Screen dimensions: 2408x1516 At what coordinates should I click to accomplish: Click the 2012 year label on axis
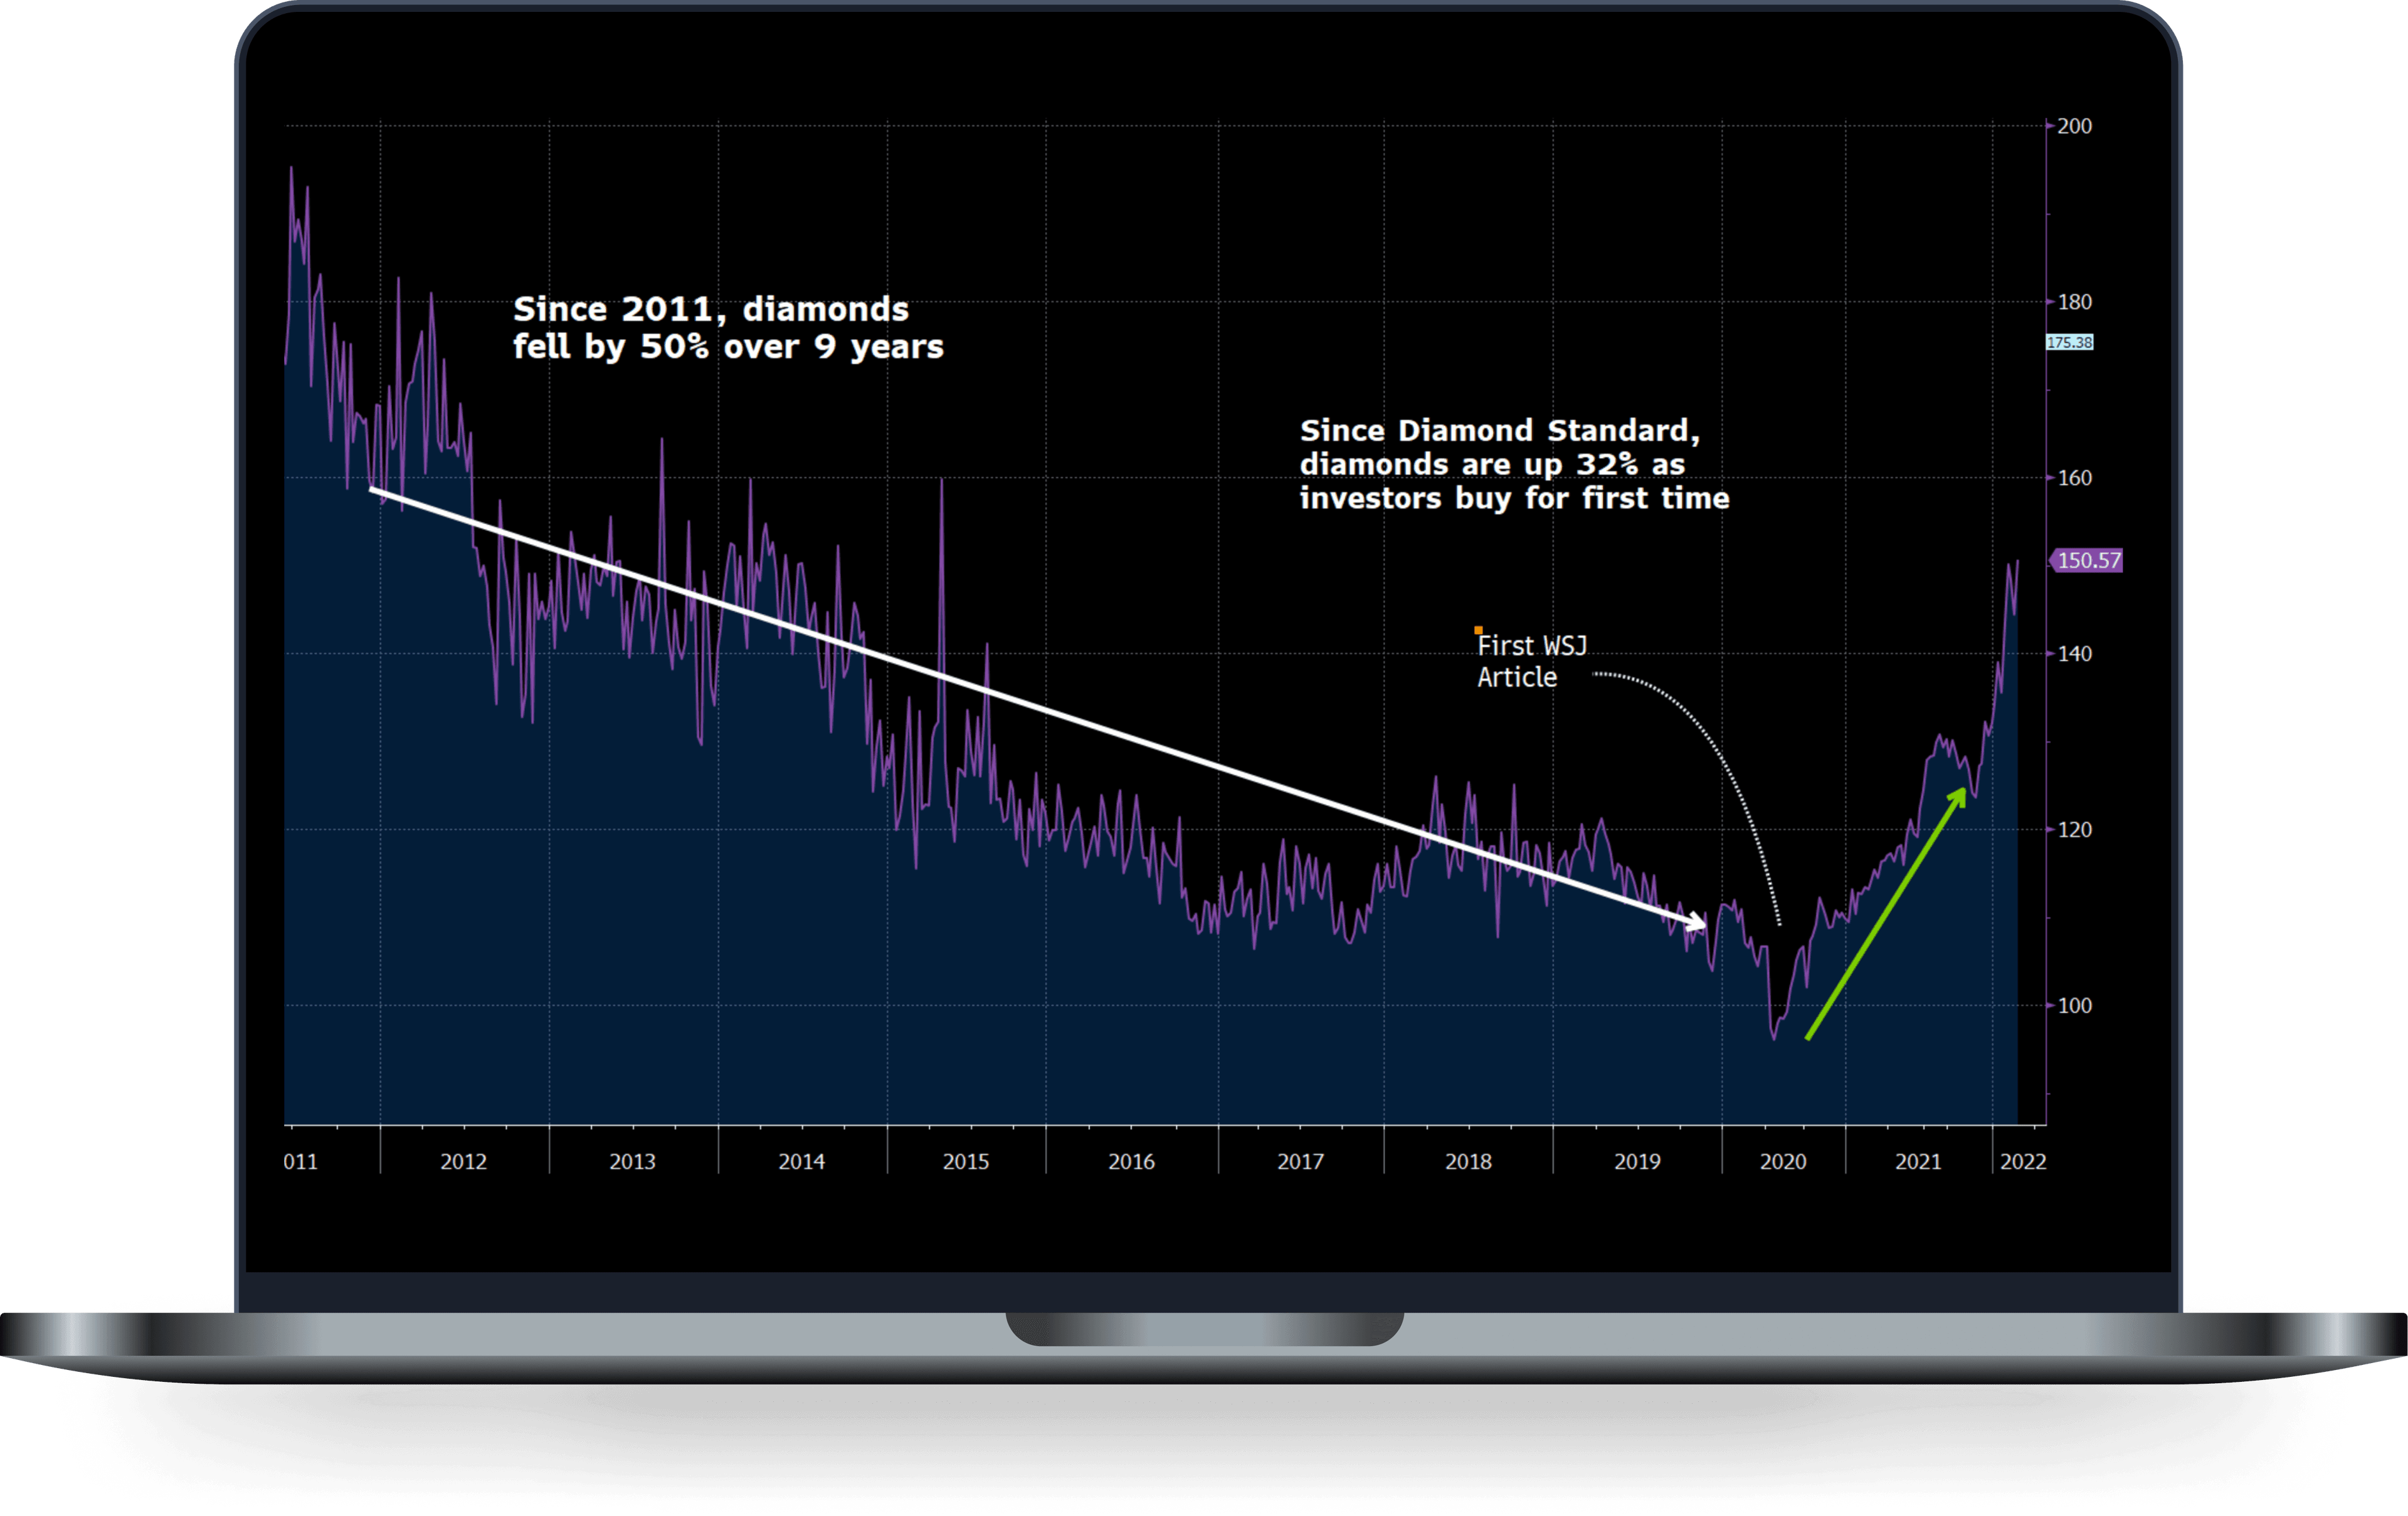pos(463,1161)
